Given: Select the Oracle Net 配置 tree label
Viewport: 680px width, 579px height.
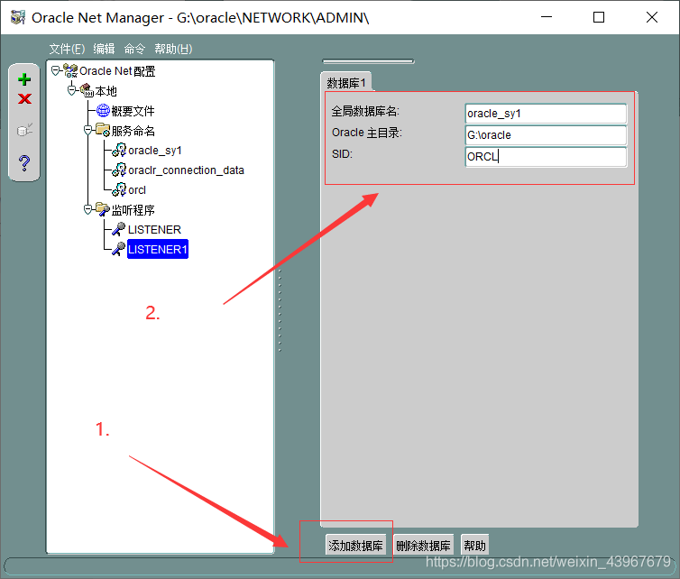Looking at the screenshot, I should coord(117,71).
